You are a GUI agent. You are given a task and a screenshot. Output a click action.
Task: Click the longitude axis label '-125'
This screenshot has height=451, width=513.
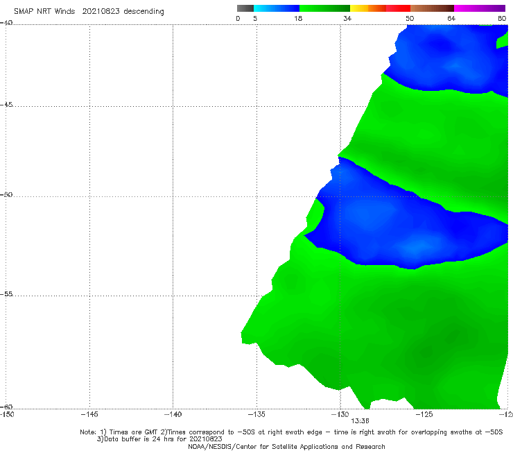click(x=424, y=414)
